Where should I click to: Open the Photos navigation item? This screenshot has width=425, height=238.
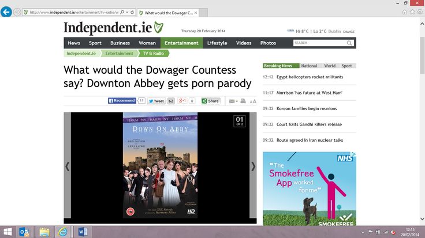[268, 43]
